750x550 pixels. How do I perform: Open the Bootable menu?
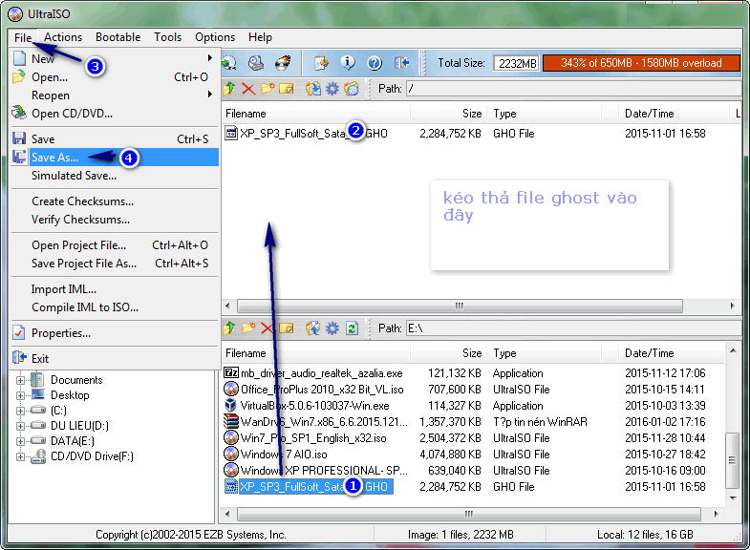pyautogui.click(x=118, y=37)
